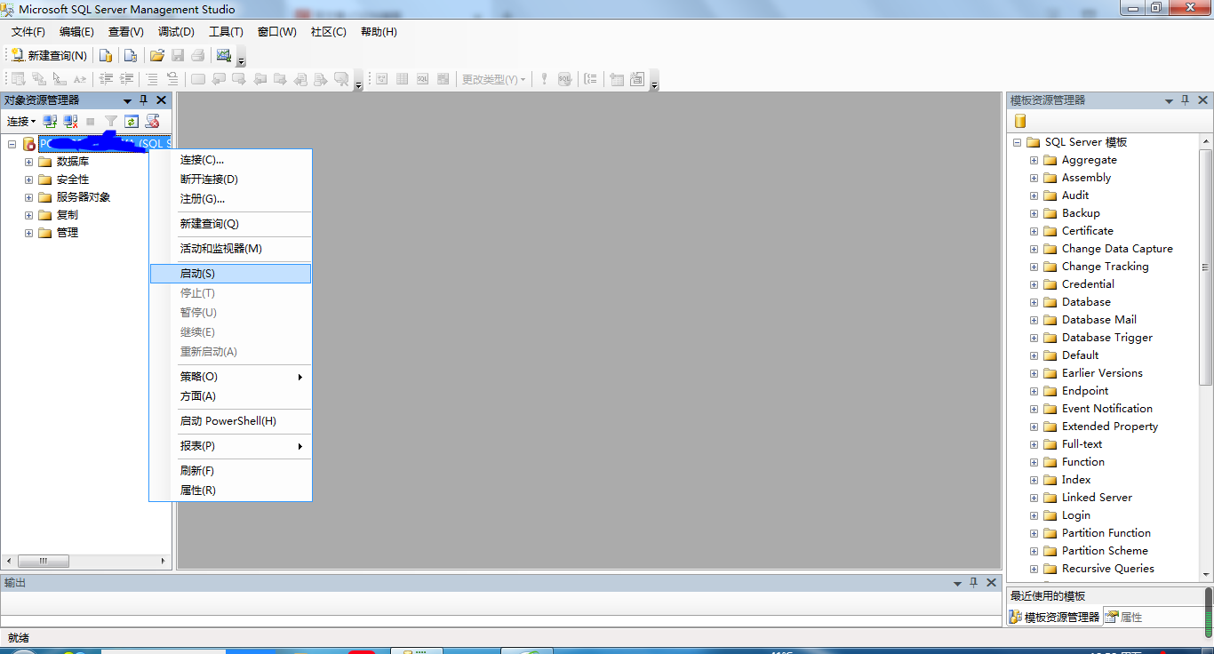The width and height of the screenshot is (1214, 654).
Task: Expand the 服务器对象 folder node
Action: [x=28, y=197]
